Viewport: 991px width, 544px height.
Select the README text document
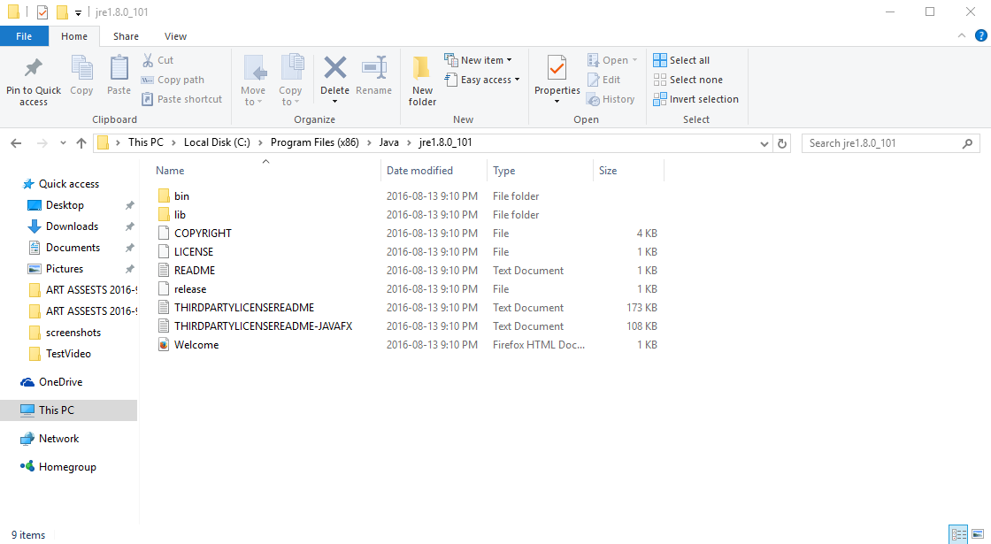click(x=195, y=271)
